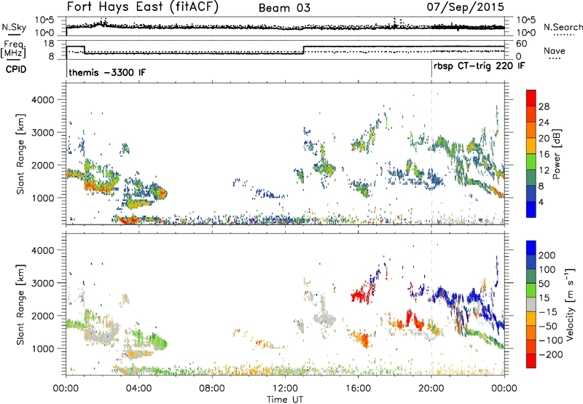Click the 'CPID' label
Screen dimensions: 583x404
(x=16, y=69)
